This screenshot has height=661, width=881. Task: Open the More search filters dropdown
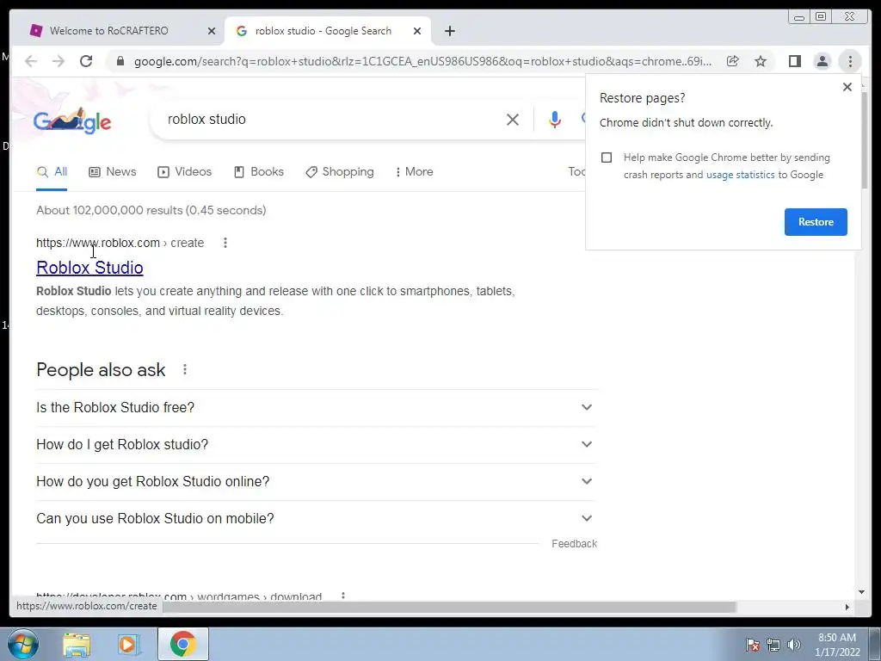point(415,172)
